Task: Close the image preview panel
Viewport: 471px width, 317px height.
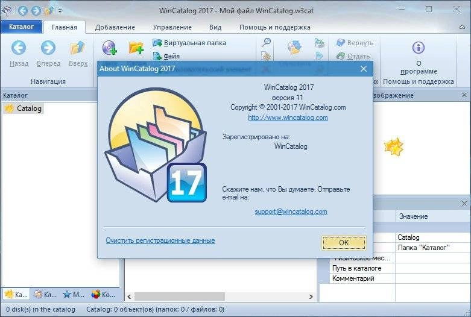Action: point(464,95)
